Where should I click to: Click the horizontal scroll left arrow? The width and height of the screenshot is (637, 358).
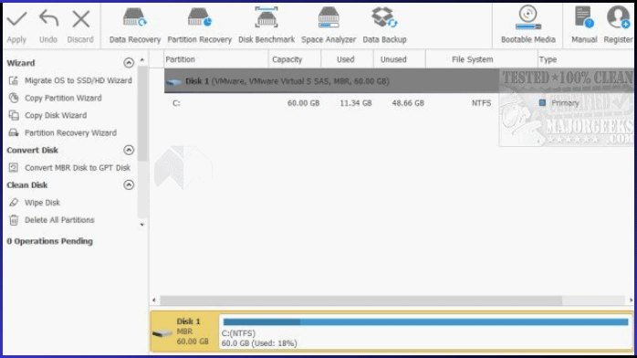pos(154,300)
